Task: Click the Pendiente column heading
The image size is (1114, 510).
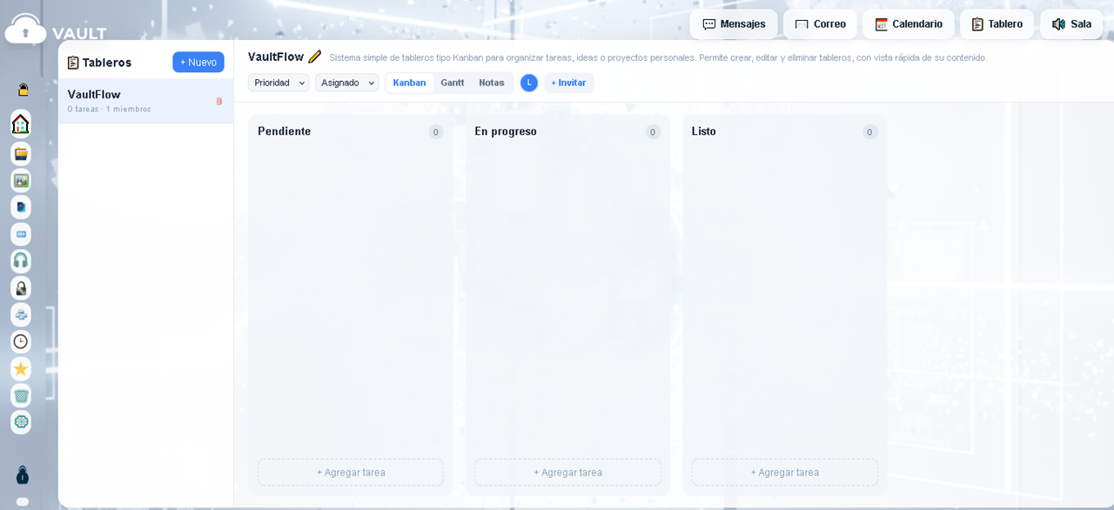Action: click(285, 131)
